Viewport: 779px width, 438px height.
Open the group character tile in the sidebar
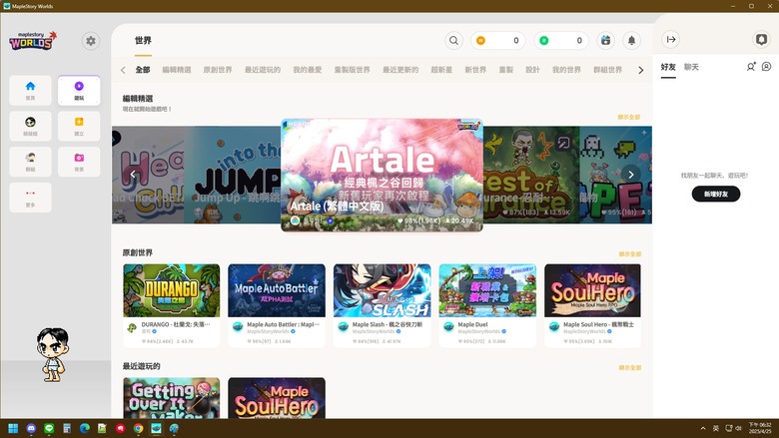[x=30, y=162]
